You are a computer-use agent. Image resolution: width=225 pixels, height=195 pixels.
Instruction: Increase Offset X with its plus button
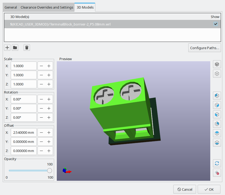pos(49,132)
